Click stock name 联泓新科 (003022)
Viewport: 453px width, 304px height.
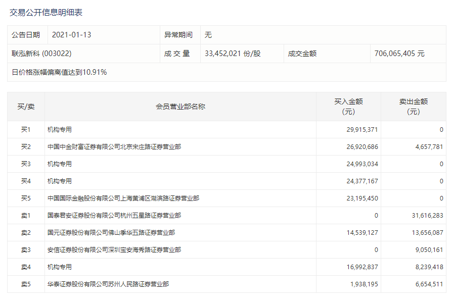point(41,54)
